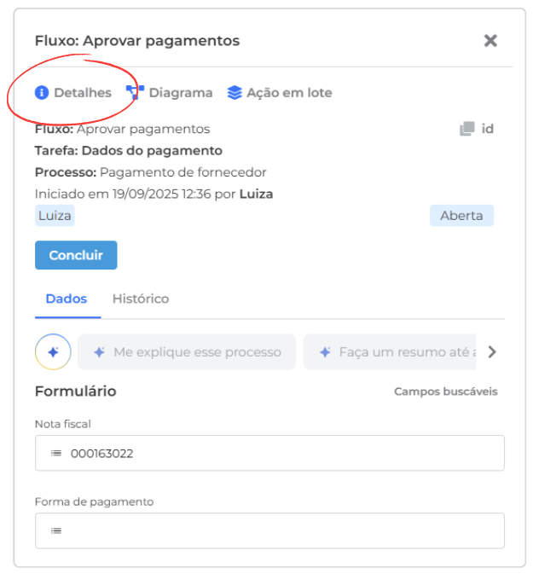This screenshot has width=533, height=574.
Task: Select the 'Me explique esse processo' suggestion
Action: tap(187, 351)
